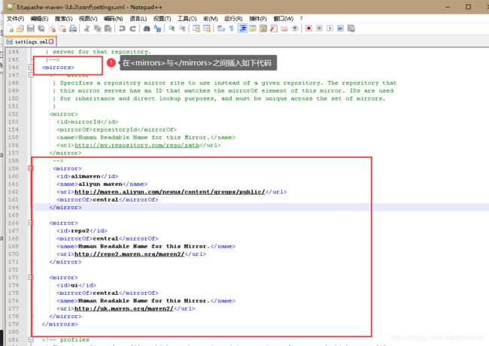Click the text alimaven on line 160
Viewport: 489px width, 346px height.
pos(86,177)
